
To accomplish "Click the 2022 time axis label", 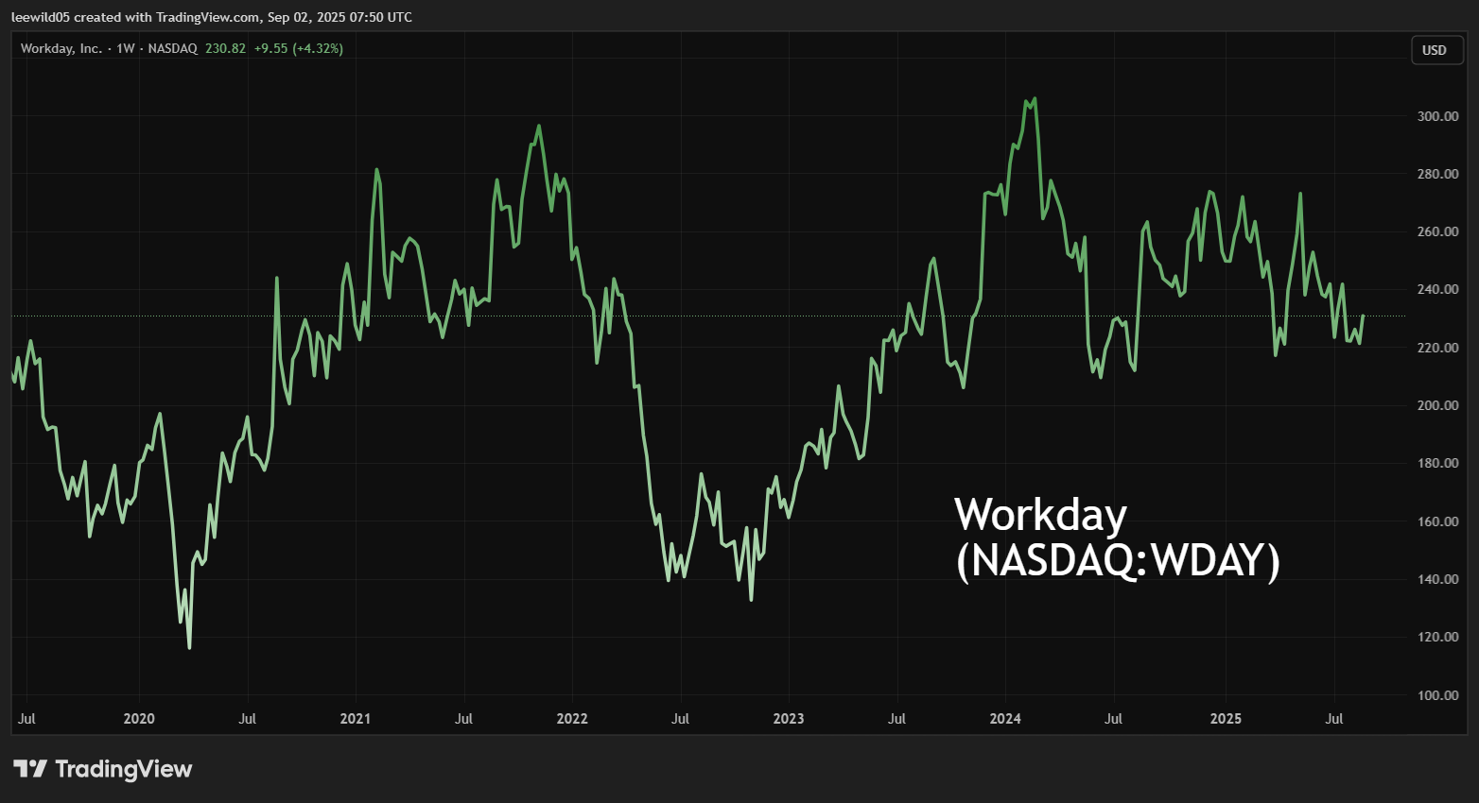I will point(572,719).
